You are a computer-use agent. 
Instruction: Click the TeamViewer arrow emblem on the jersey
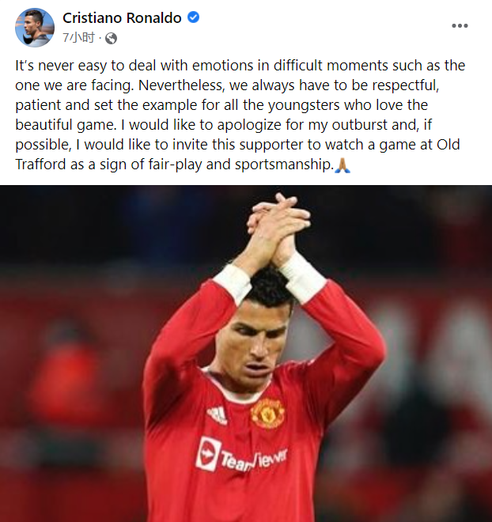(208, 454)
